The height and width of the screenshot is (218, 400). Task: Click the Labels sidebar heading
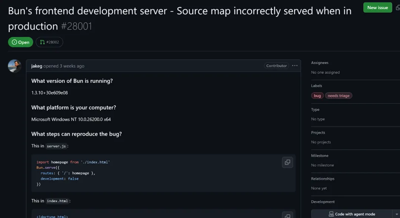pyautogui.click(x=316, y=86)
